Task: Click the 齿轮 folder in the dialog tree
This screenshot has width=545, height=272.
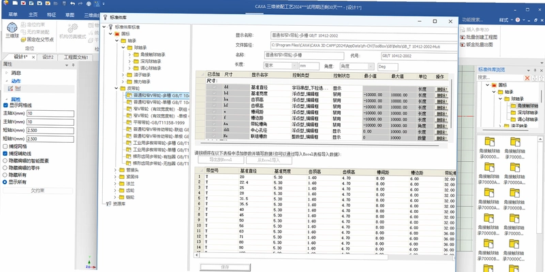Action: [123, 190]
